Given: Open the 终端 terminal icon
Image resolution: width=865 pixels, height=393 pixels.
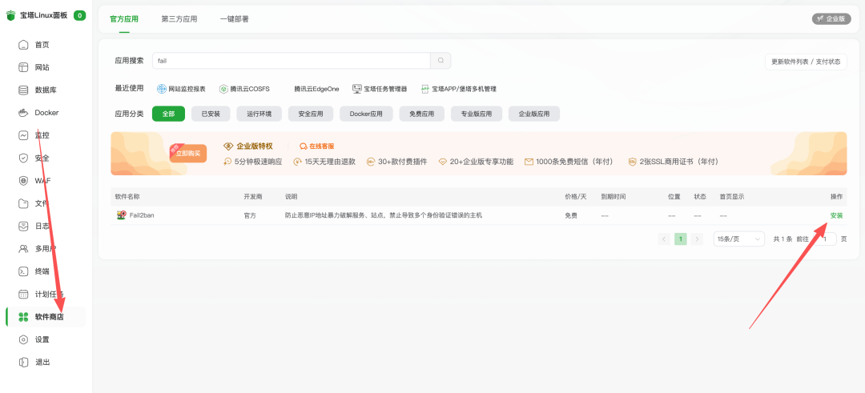Looking at the screenshot, I should (x=23, y=271).
